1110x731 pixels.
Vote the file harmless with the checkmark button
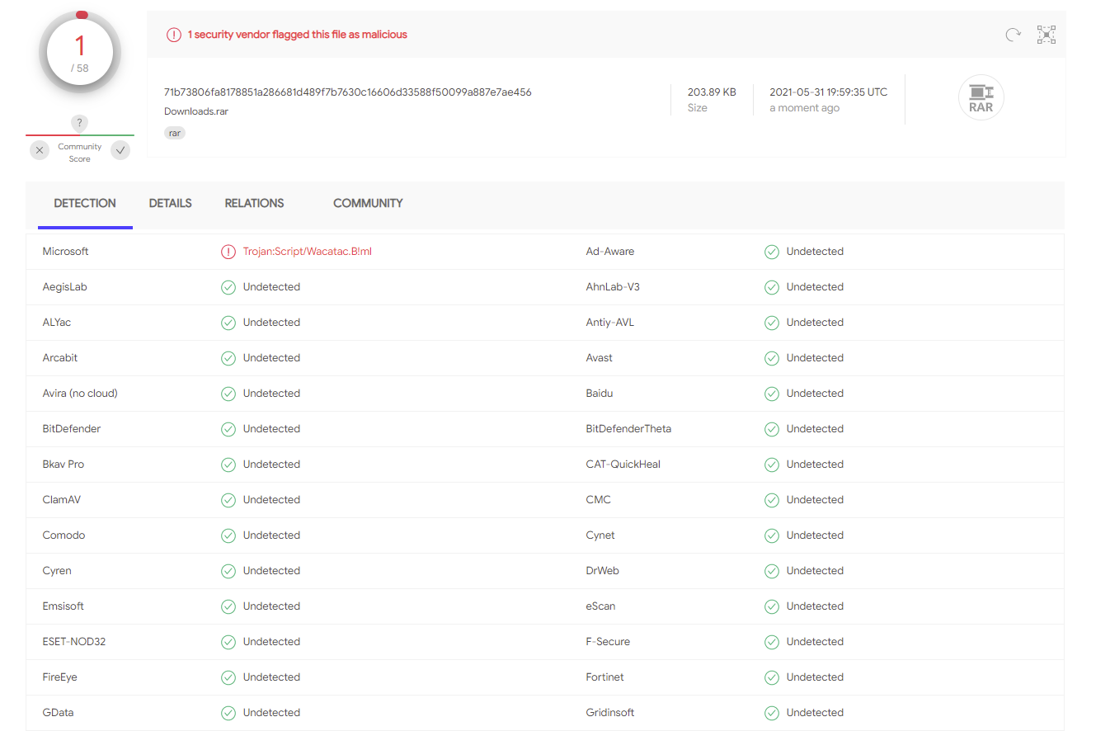point(120,150)
